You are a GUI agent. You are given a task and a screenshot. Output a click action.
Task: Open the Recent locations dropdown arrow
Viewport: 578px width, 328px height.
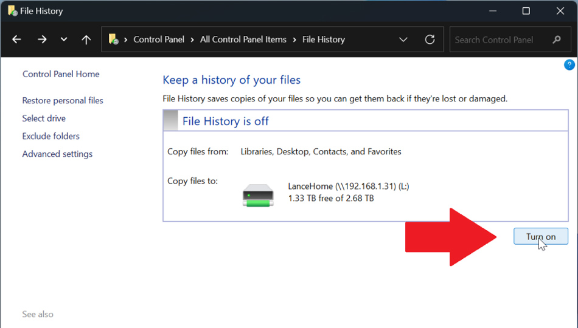(x=64, y=39)
